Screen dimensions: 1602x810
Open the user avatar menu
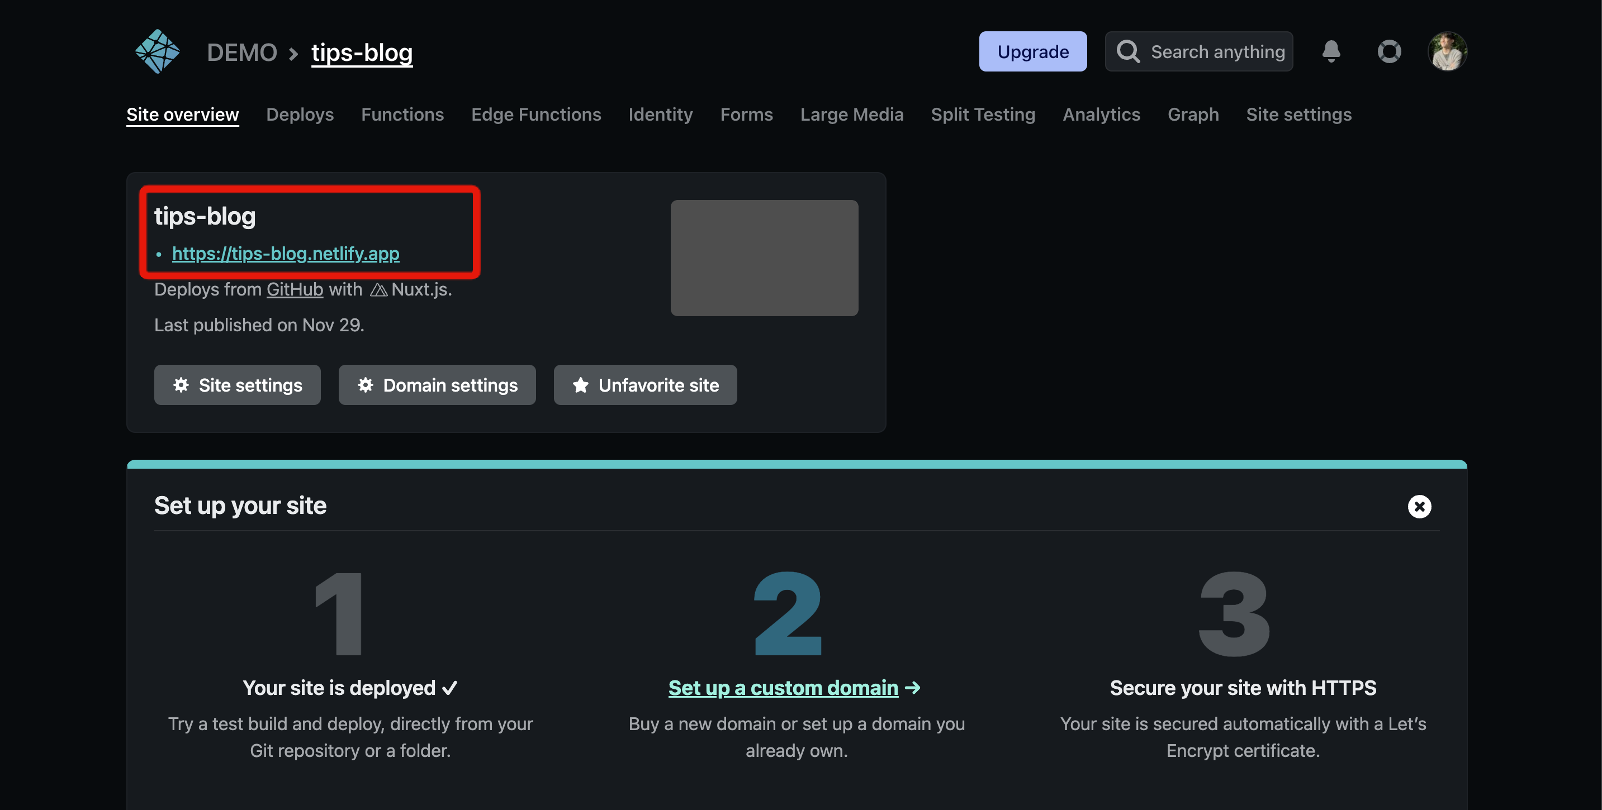click(1447, 51)
